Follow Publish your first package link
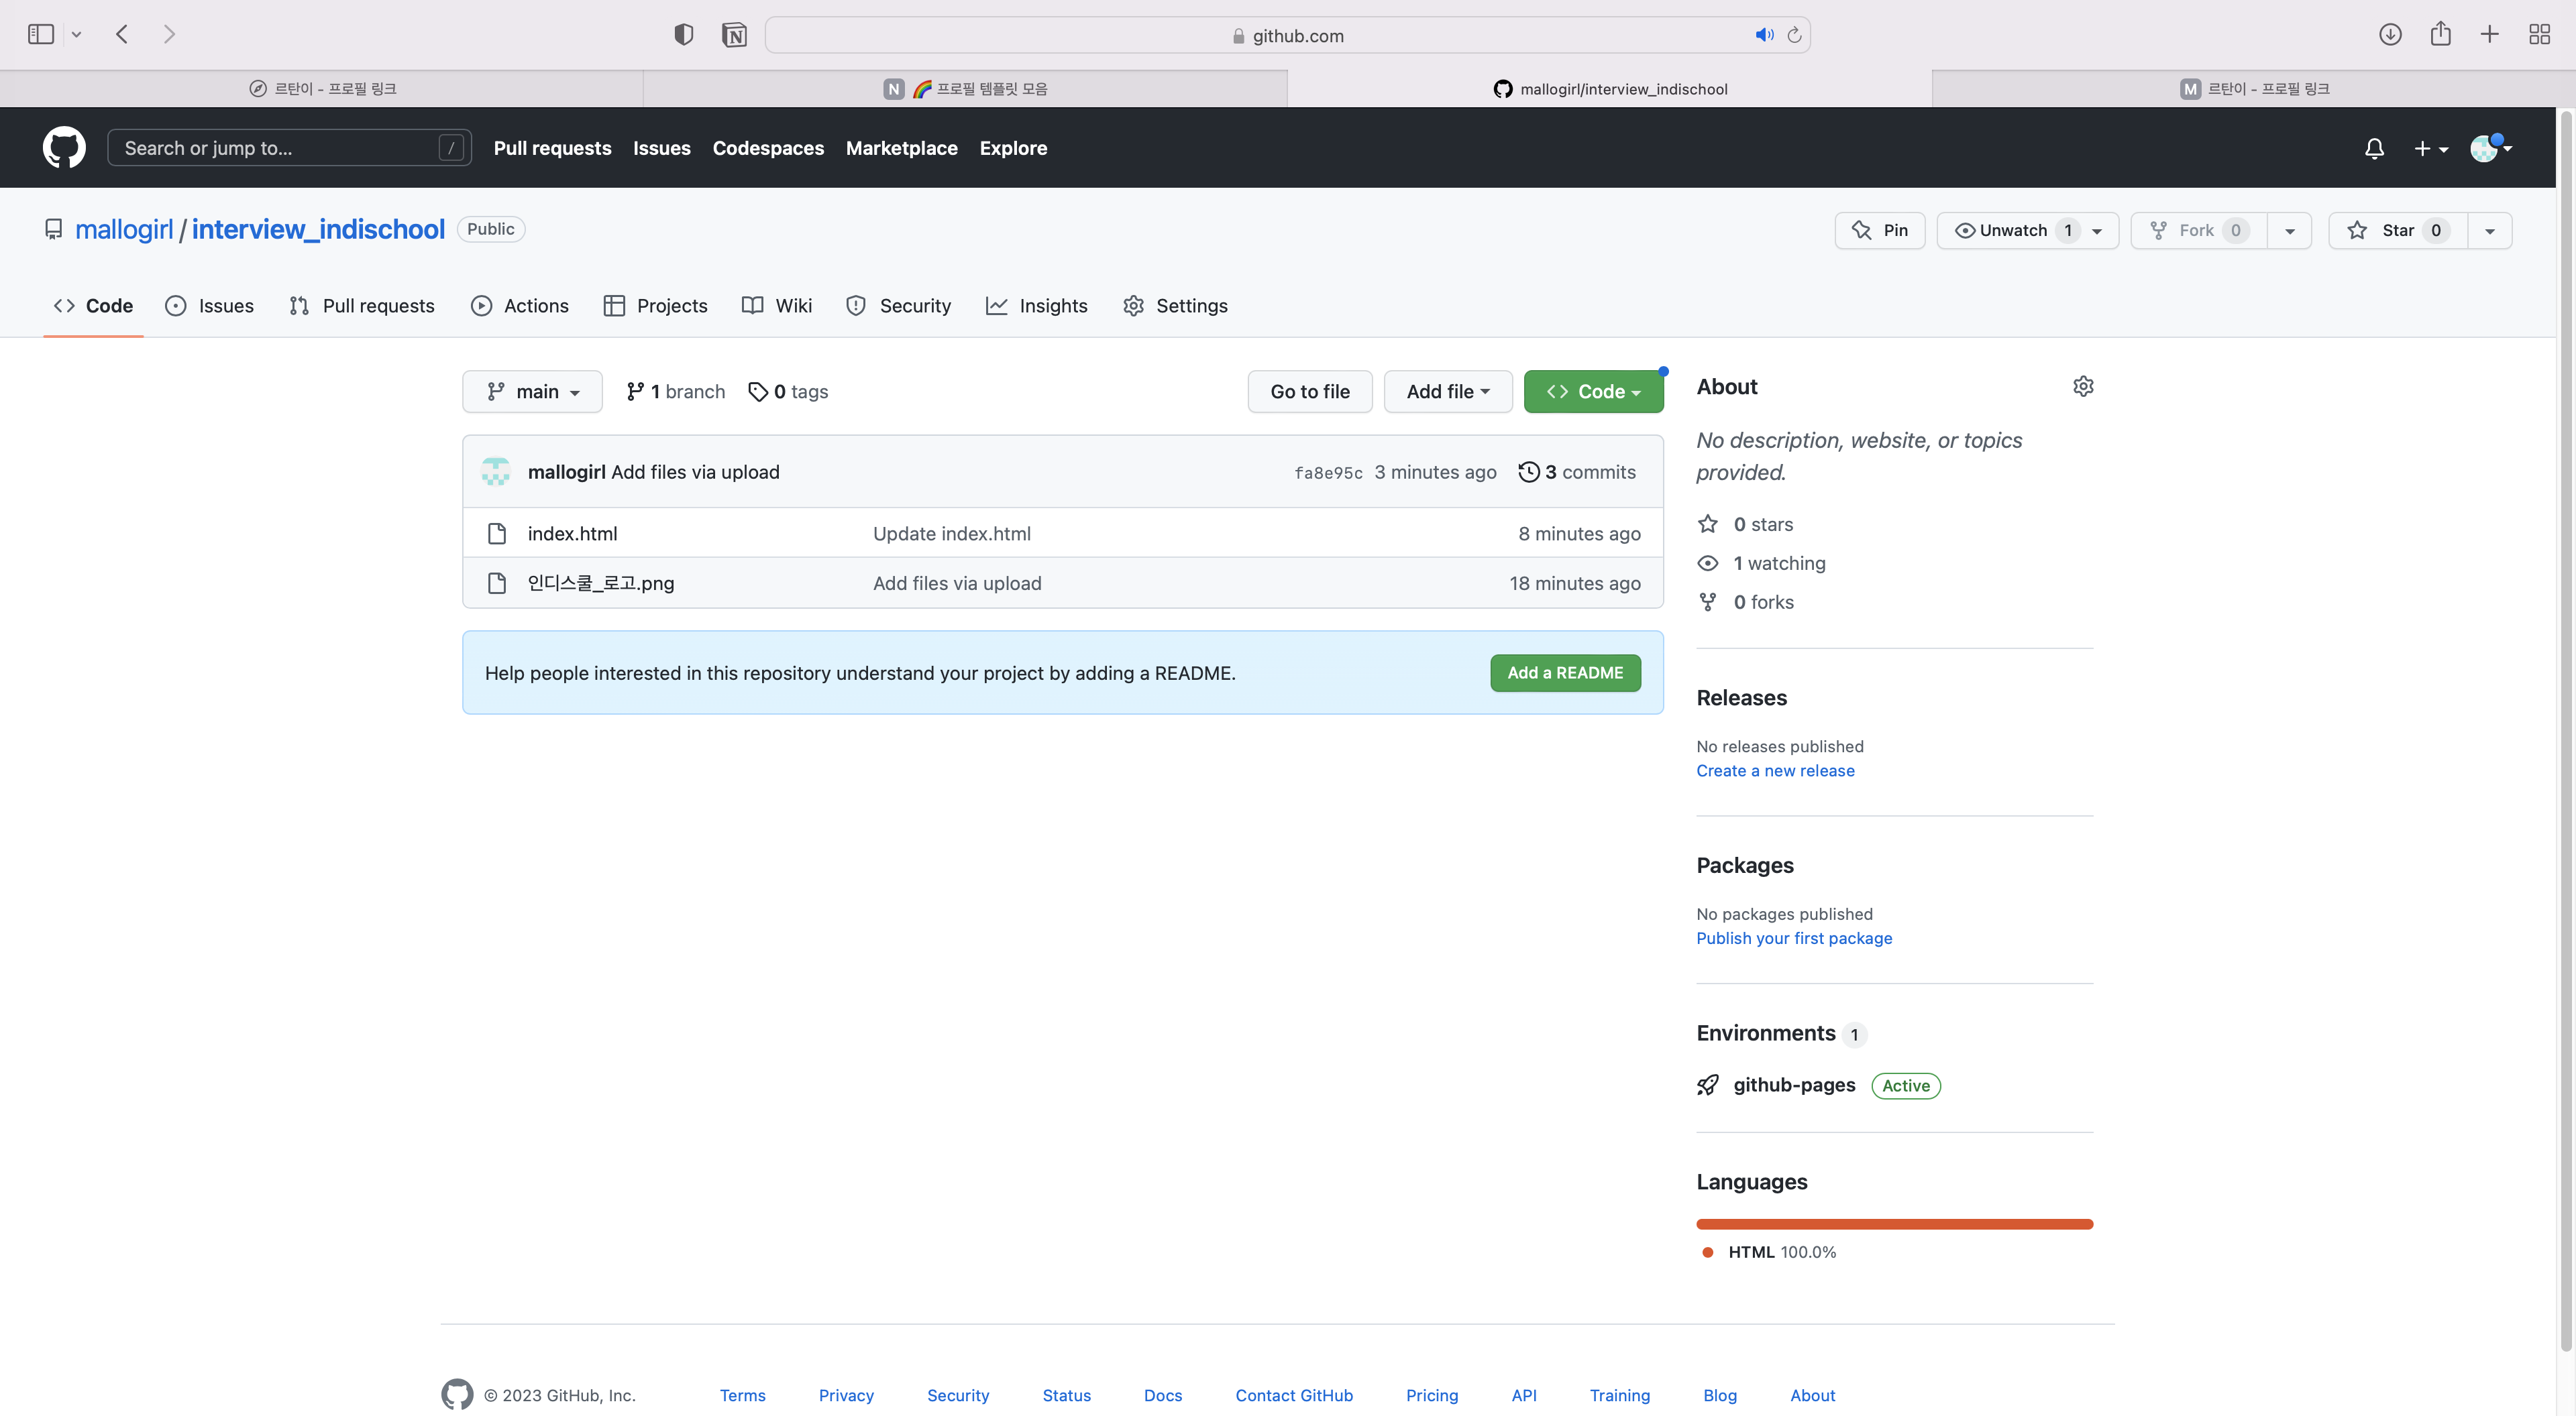This screenshot has width=2576, height=1416. (1794, 939)
